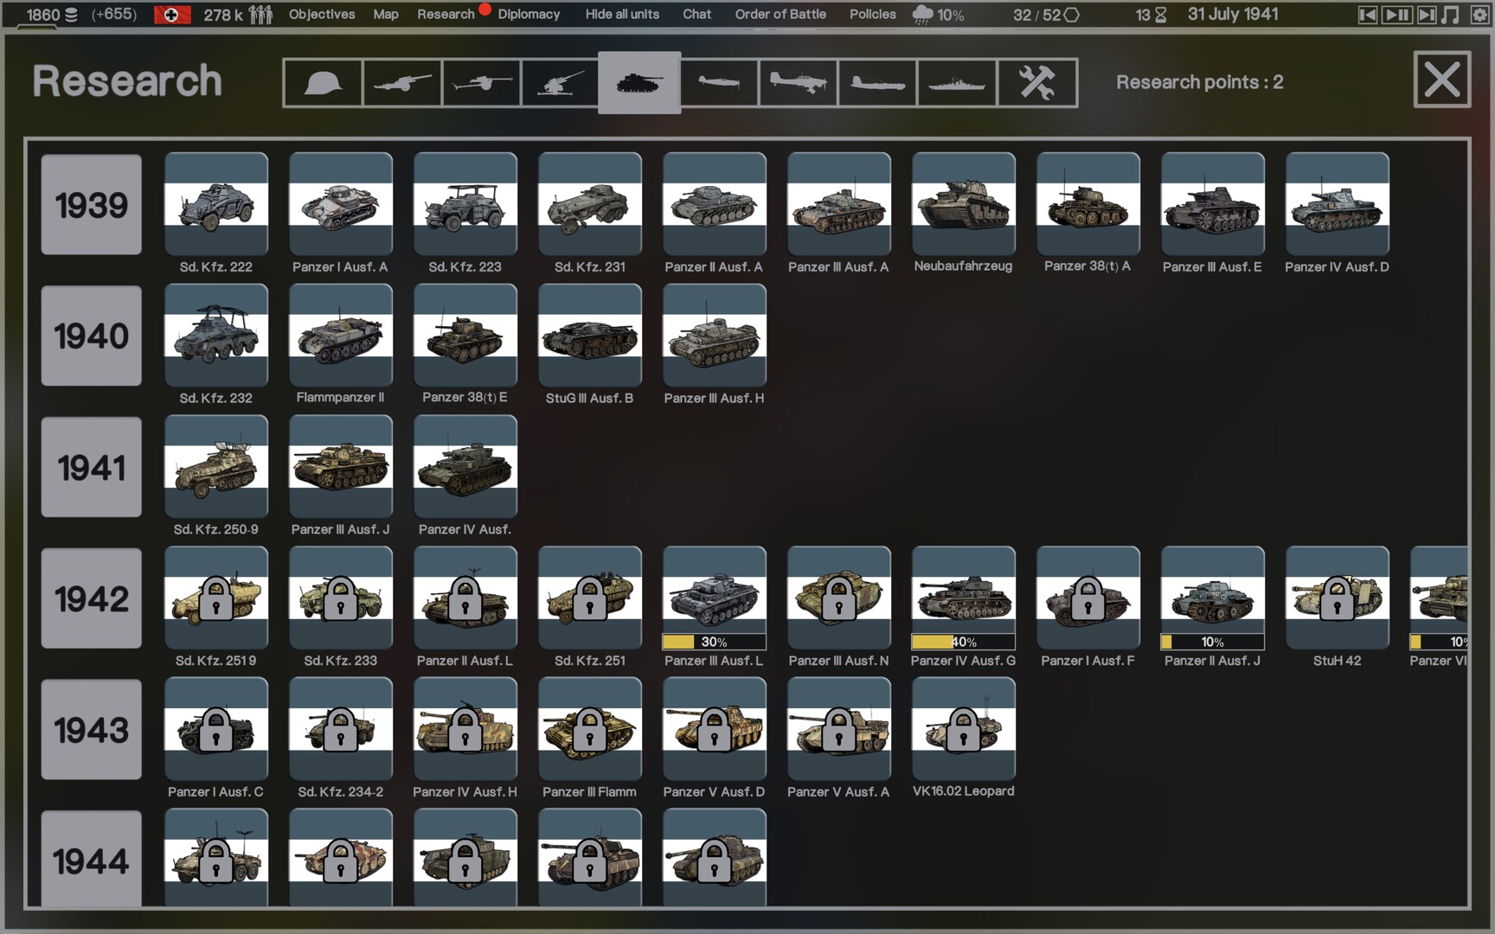Click locked Sd. Kfz. 251 9 padlock
Viewport: 1495px width, 934px height.
pos(216,598)
